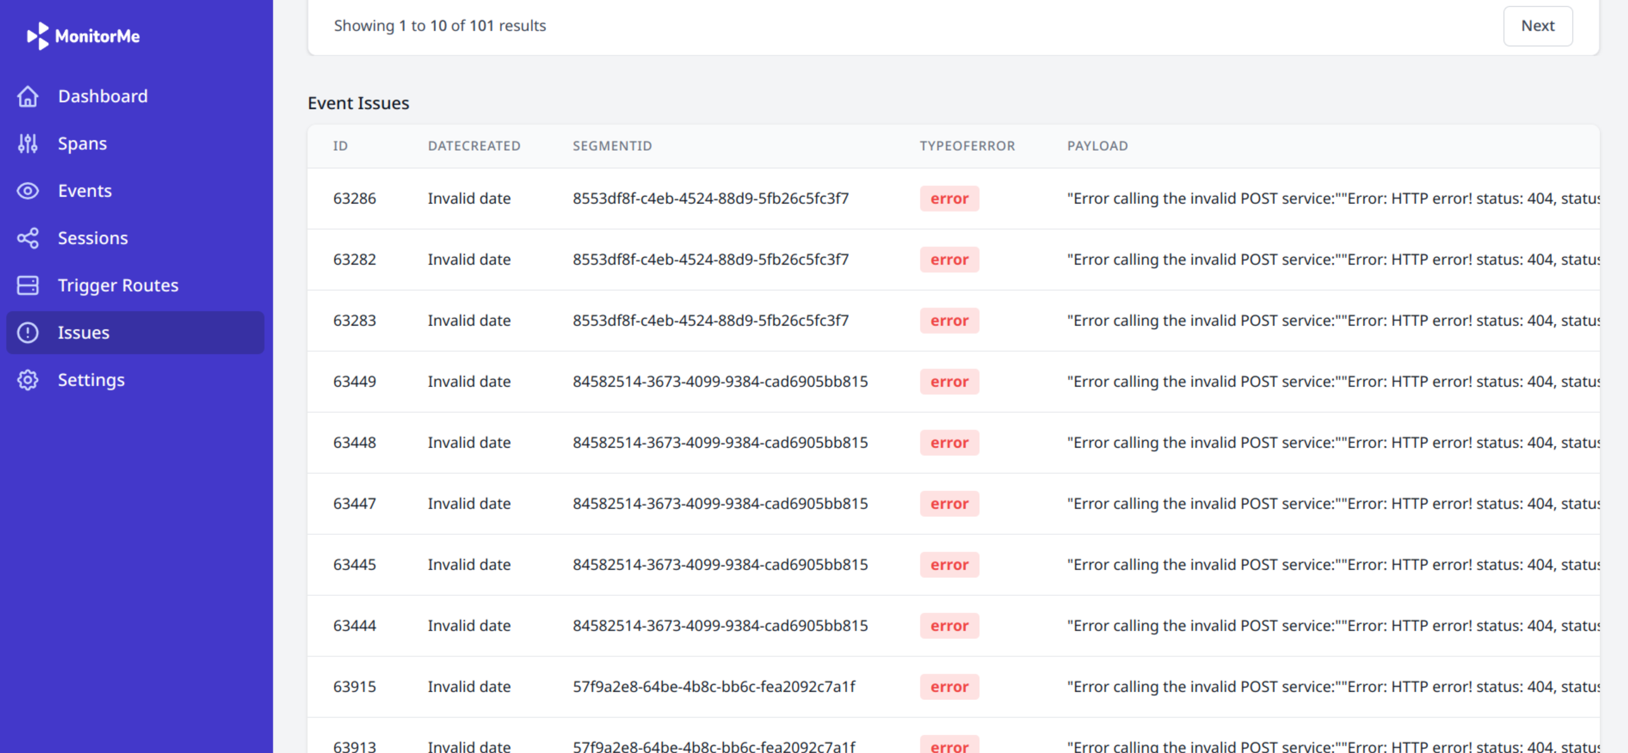Image resolution: width=1628 pixels, height=753 pixels.
Task: Open the Dashboard menu item
Action: (102, 96)
